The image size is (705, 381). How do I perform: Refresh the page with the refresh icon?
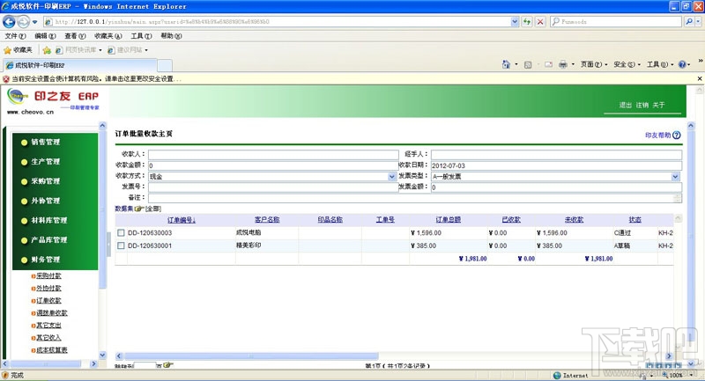(527, 21)
